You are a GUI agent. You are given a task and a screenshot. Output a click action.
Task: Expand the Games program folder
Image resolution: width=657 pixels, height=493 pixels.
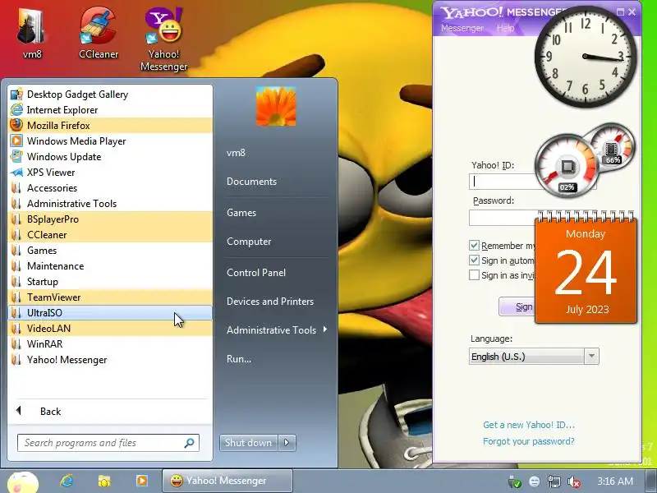tap(110, 251)
